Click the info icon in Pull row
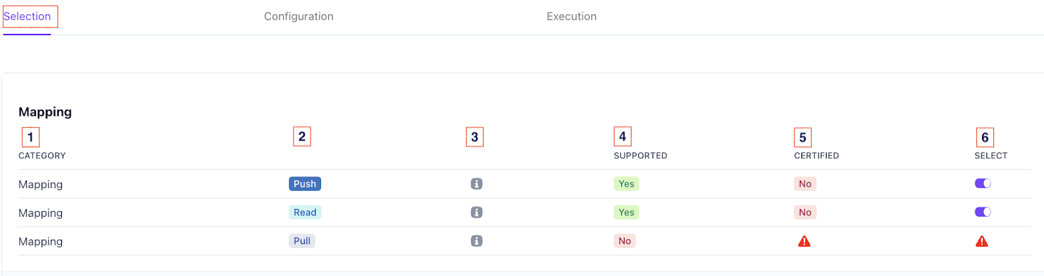Screen dimensions: 1044x276 [x=476, y=241]
